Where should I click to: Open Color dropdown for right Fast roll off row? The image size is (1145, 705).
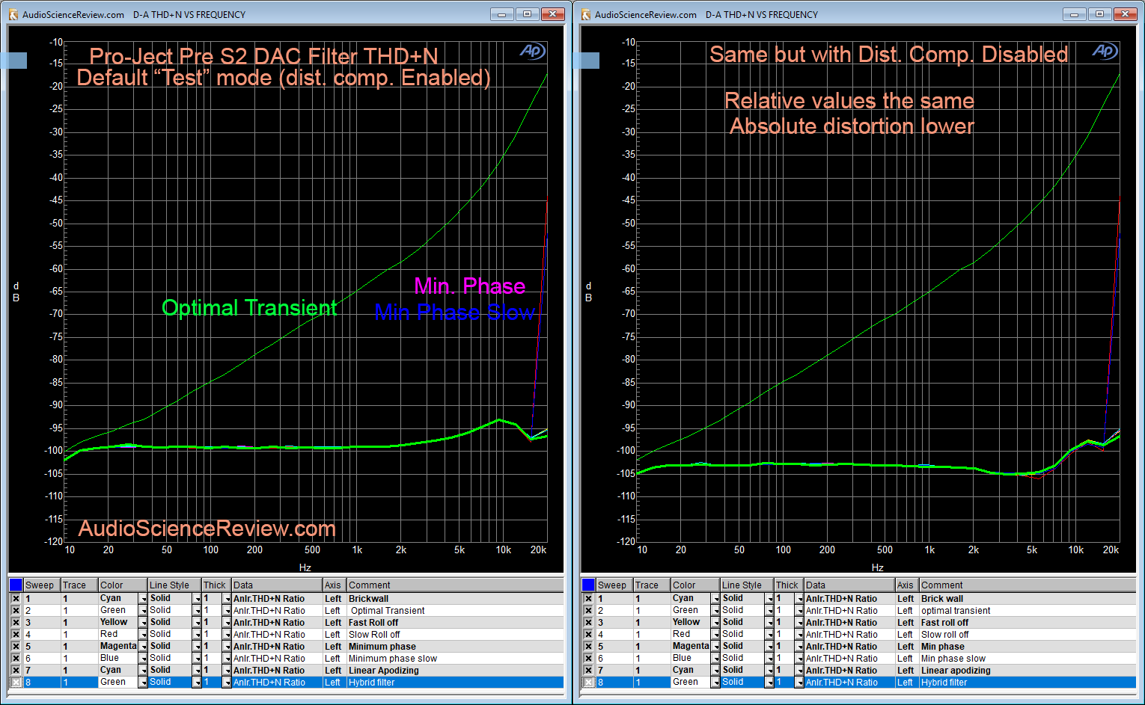click(x=715, y=623)
